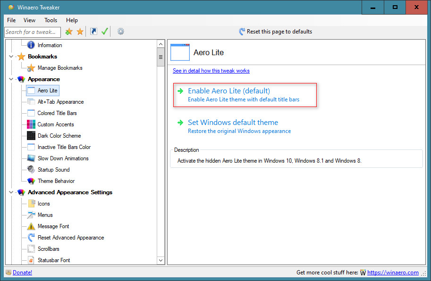This screenshot has width=431, height=281.
Task: Click the create shortcut toolbar icon
Action: [93, 31]
